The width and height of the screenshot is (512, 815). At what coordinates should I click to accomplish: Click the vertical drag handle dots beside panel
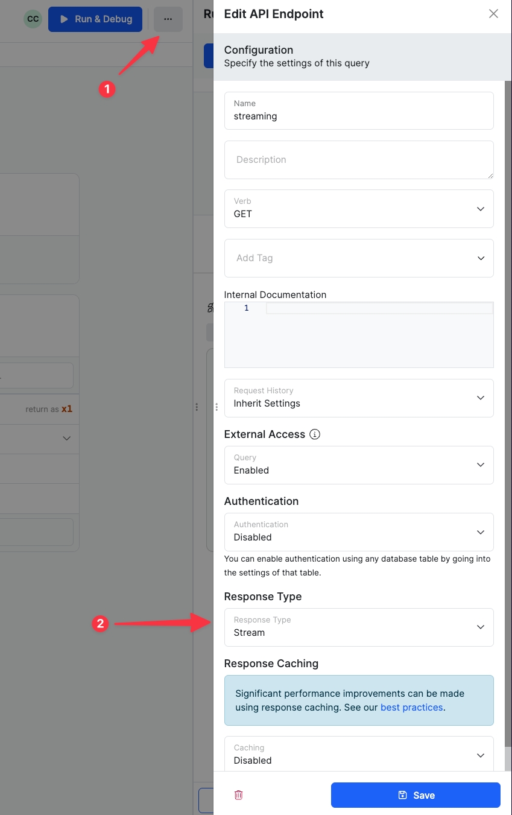click(x=216, y=407)
